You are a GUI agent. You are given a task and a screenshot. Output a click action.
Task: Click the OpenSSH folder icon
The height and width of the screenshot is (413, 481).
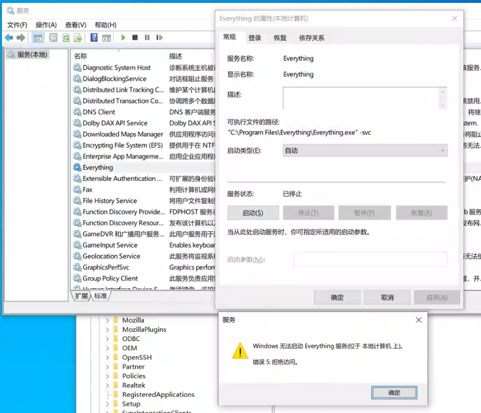[x=116, y=357]
